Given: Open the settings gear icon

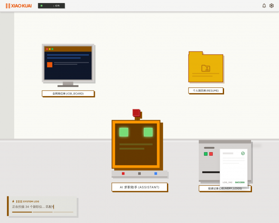Looking at the screenshot, I should click(271, 6).
